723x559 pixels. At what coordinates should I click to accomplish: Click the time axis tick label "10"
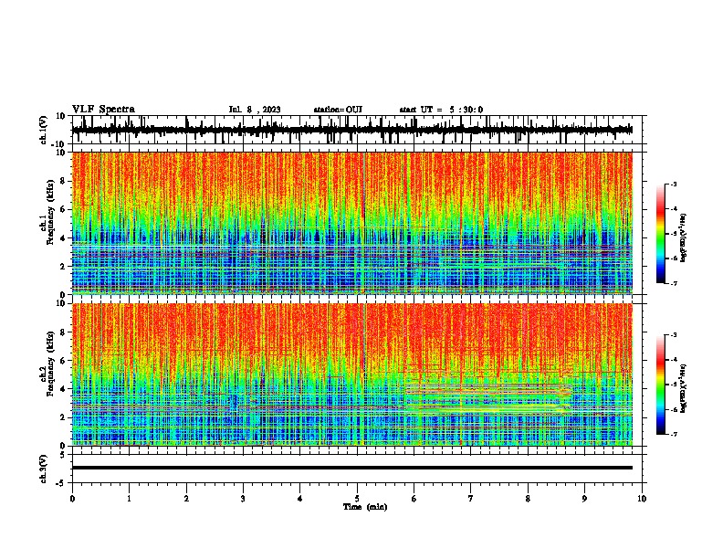(x=642, y=499)
